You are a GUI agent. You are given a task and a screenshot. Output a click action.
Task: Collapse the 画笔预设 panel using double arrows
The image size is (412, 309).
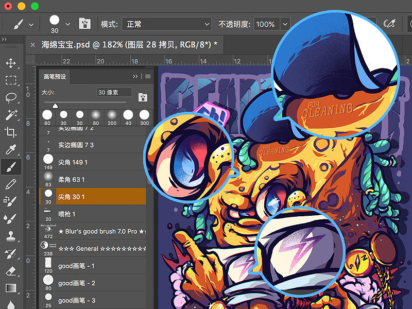click(136, 76)
